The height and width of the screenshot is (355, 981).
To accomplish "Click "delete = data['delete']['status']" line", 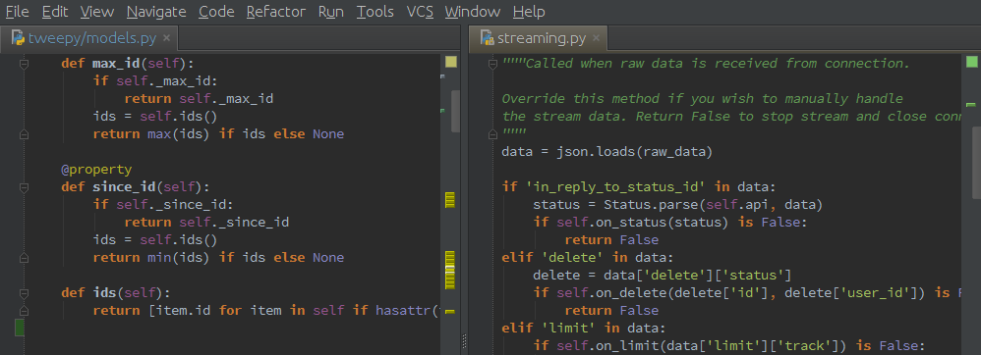I will [x=663, y=276].
